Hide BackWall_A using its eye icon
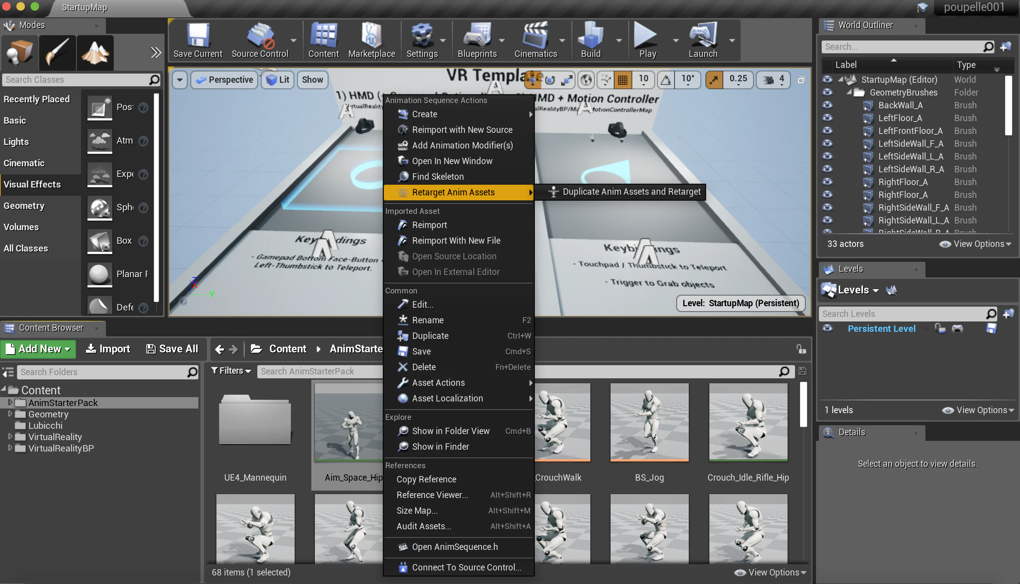 pyautogui.click(x=827, y=105)
